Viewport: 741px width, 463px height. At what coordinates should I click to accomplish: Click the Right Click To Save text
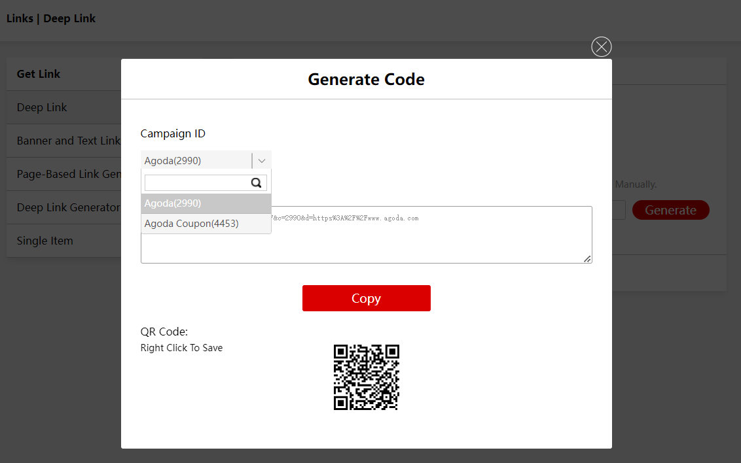181,348
